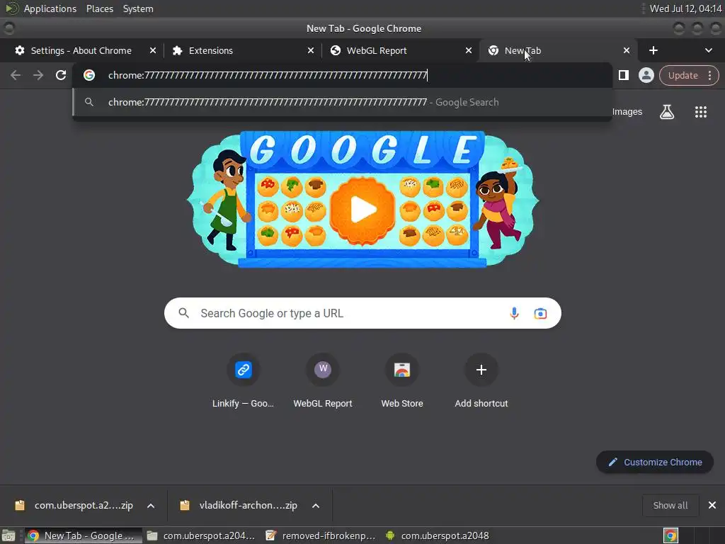Click into the address bar text
The width and height of the screenshot is (725, 544).
(268, 75)
